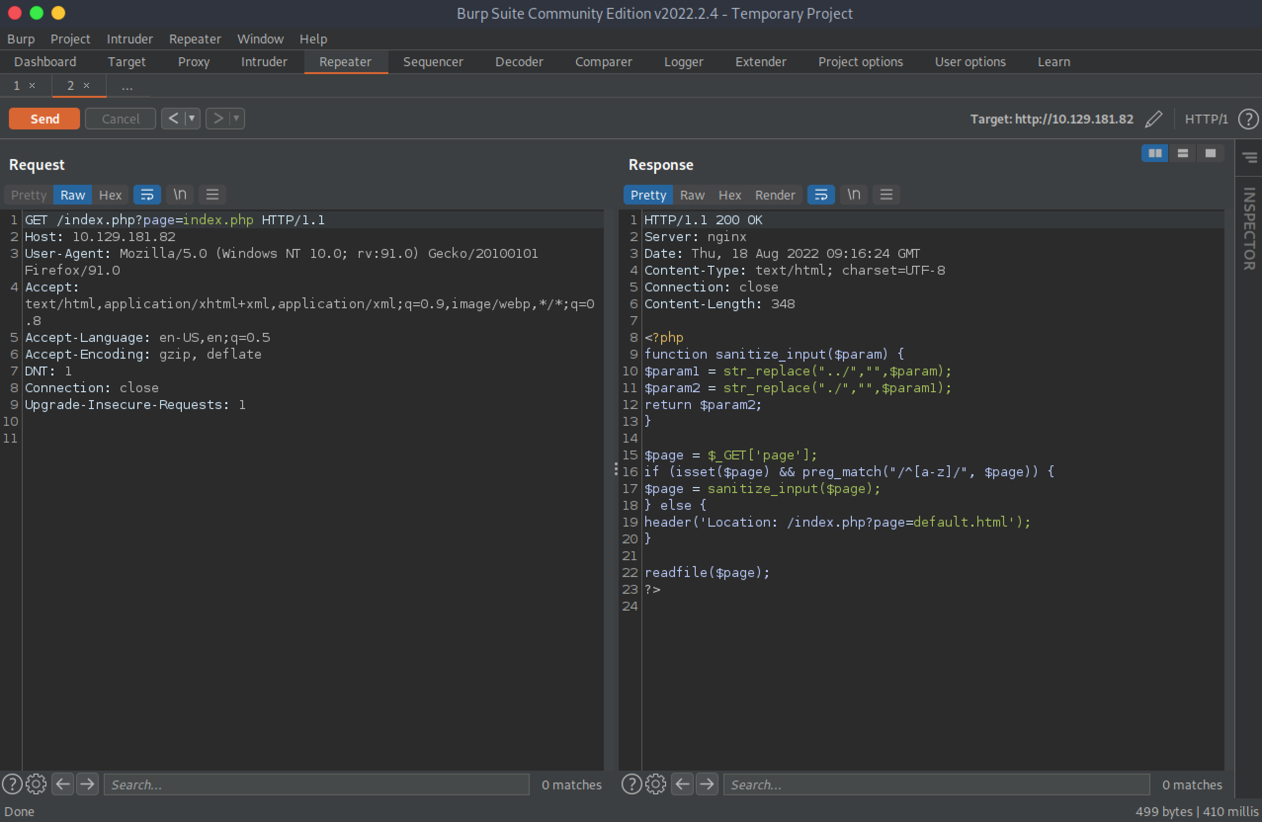
Task: Switch HTTP/1 protocol option
Action: click(x=1206, y=119)
